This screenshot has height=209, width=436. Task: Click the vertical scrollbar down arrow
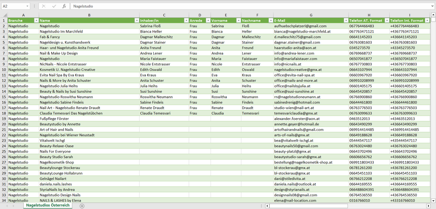(x=433, y=201)
